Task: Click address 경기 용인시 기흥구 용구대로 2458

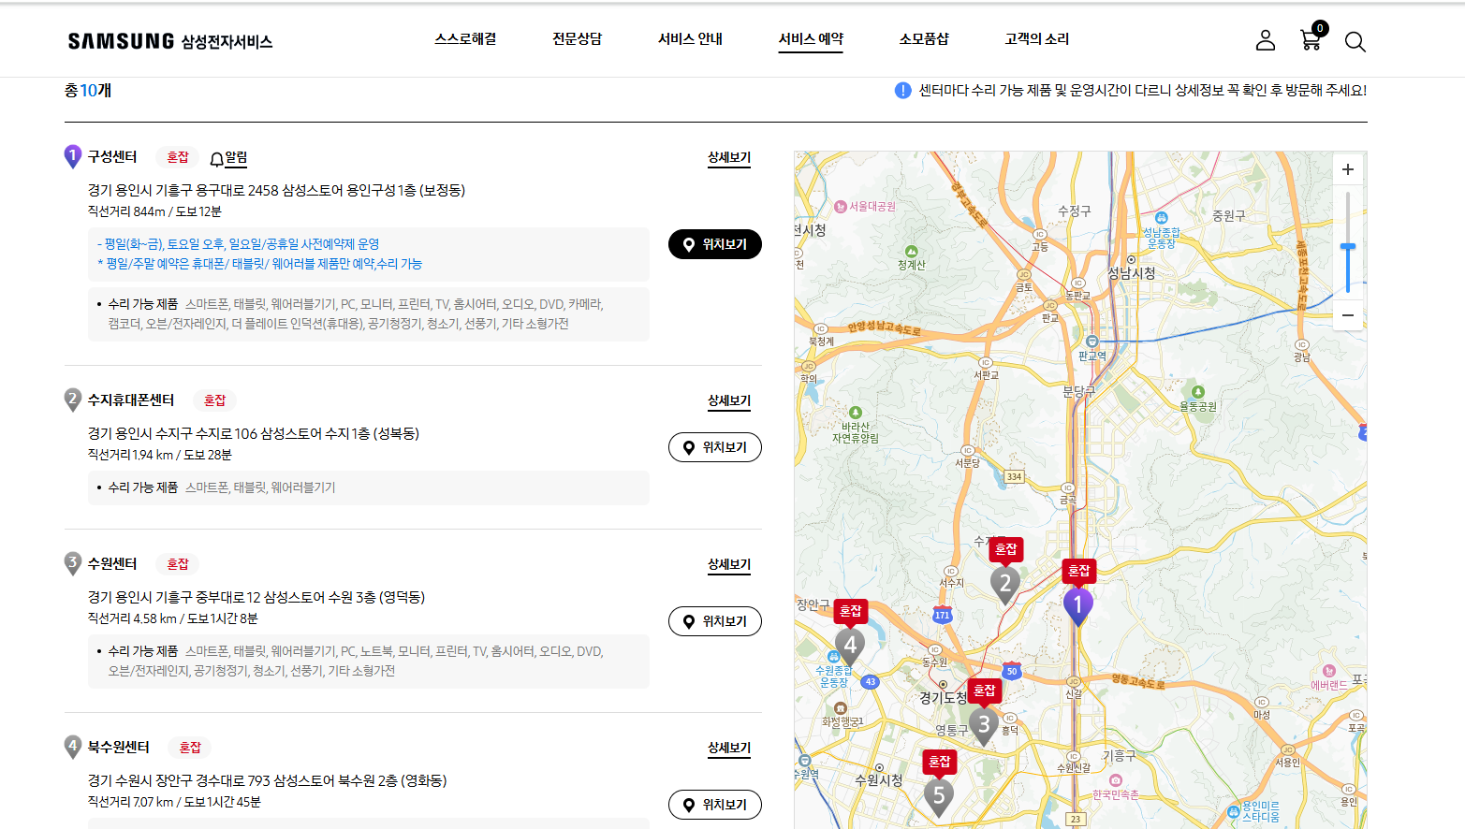Action: point(276,190)
